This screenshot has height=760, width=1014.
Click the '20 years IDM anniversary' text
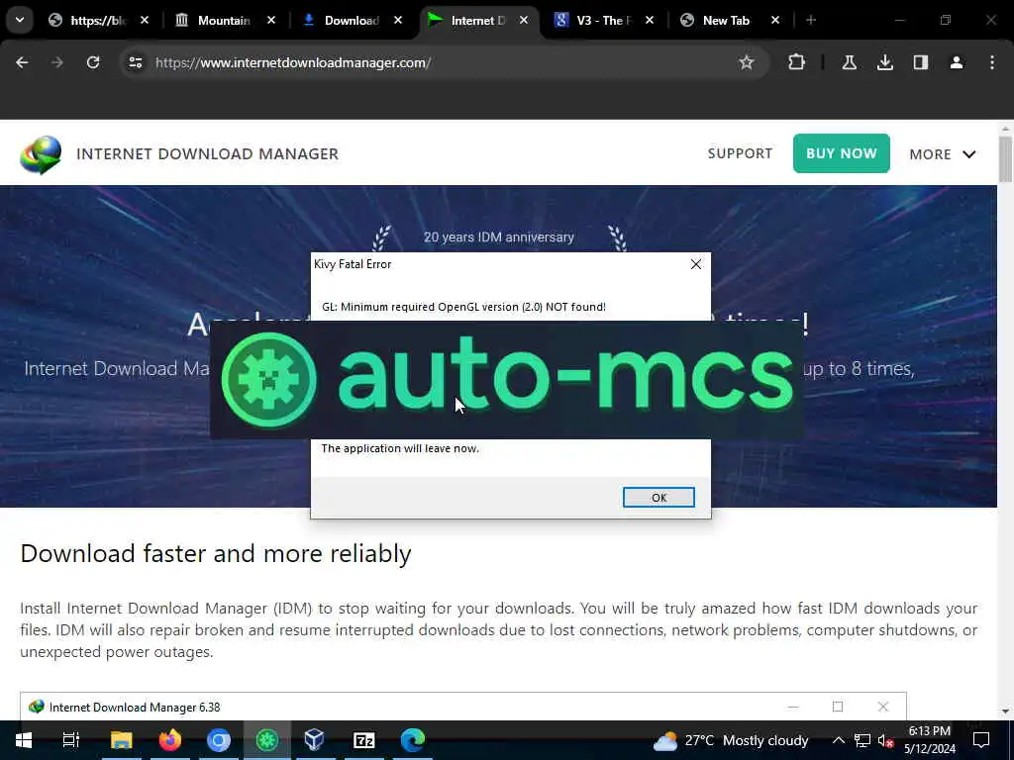[x=499, y=237]
